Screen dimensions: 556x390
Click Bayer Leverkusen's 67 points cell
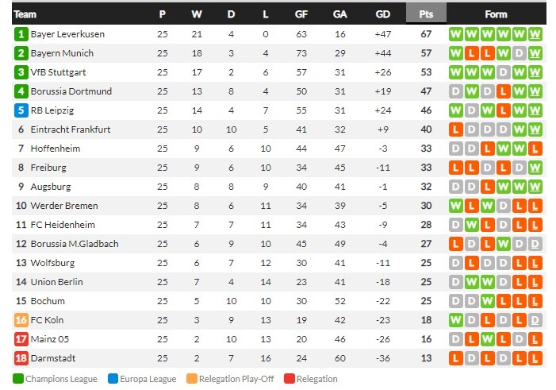pyautogui.click(x=426, y=34)
